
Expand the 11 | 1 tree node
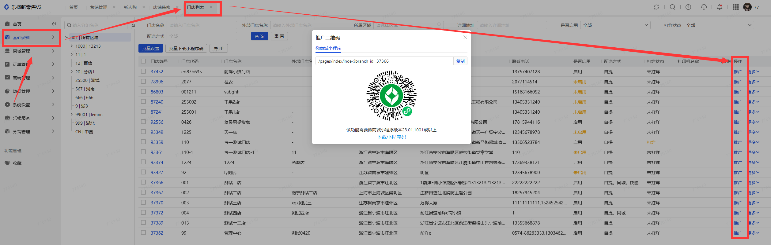coord(72,55)
